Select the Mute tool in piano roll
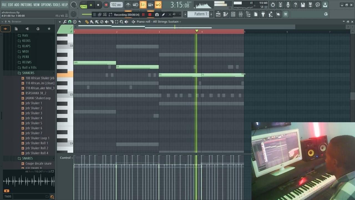This screenshot has width=355, height=200. click(x=107, y=22)
